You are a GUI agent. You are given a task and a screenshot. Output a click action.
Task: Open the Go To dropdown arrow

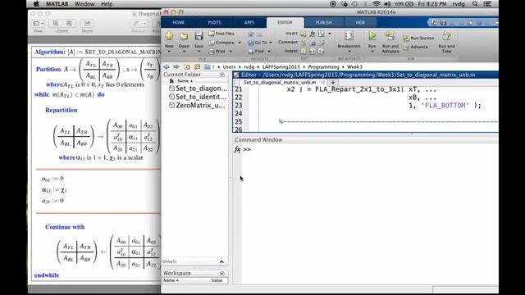pyautogui.click(x=271, y=43)
